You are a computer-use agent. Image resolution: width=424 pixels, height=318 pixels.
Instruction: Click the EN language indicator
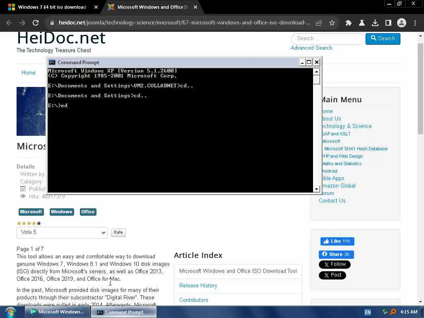(x=368, y=312)
